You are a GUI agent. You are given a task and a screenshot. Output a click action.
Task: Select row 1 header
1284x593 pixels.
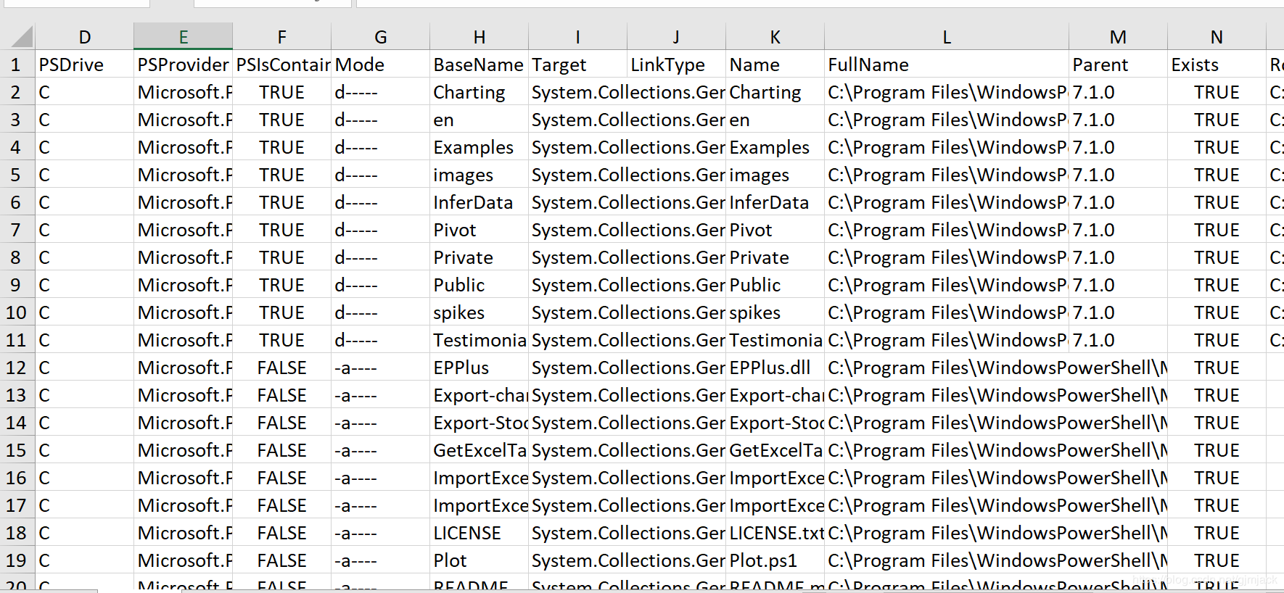pos(17,65)
